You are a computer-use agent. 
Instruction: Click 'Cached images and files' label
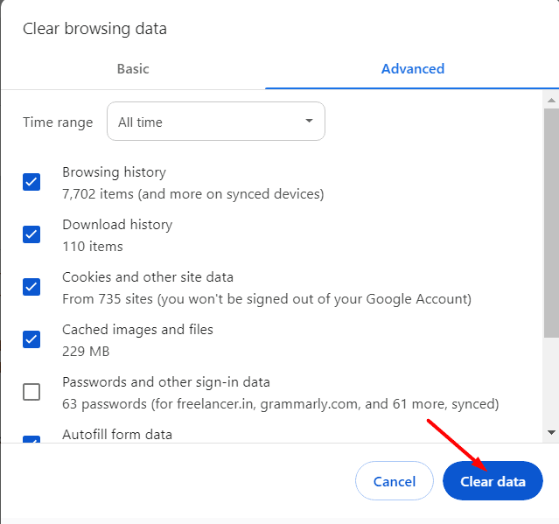pos(137,330)
